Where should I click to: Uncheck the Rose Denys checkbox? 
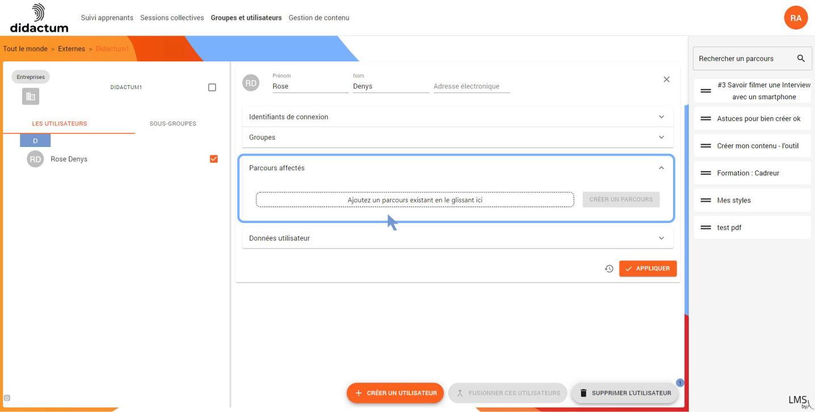(214, 159)
